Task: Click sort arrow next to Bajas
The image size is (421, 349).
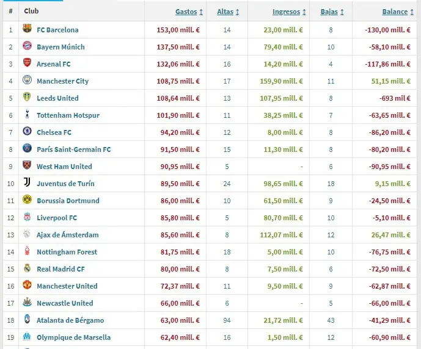Action: (x=342, y=12)
